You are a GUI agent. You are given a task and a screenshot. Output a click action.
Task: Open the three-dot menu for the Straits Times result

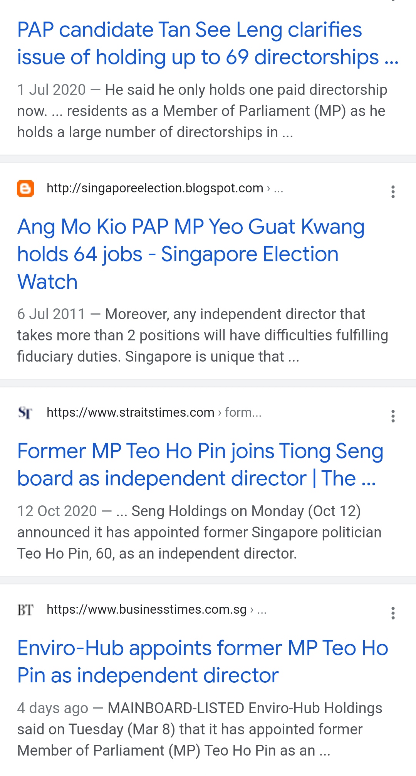(x=393, y=416)
